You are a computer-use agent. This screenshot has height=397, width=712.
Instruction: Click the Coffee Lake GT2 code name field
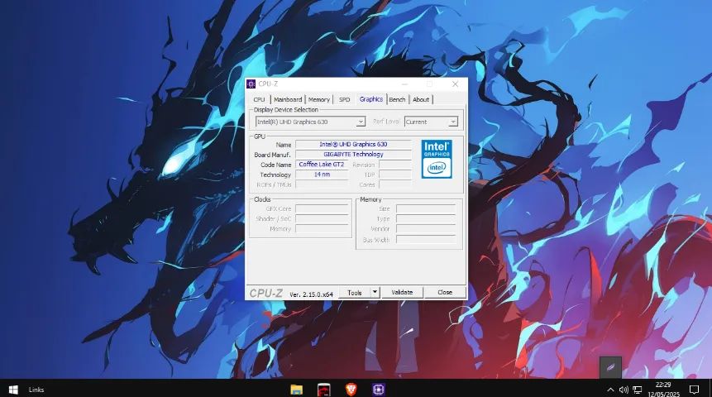pos(322,165)
